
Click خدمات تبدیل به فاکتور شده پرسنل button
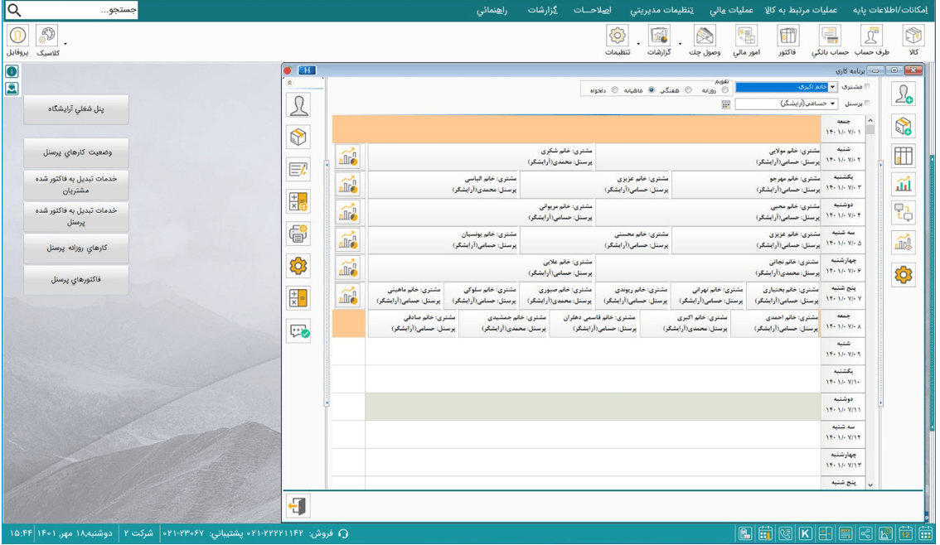point(76,216)
